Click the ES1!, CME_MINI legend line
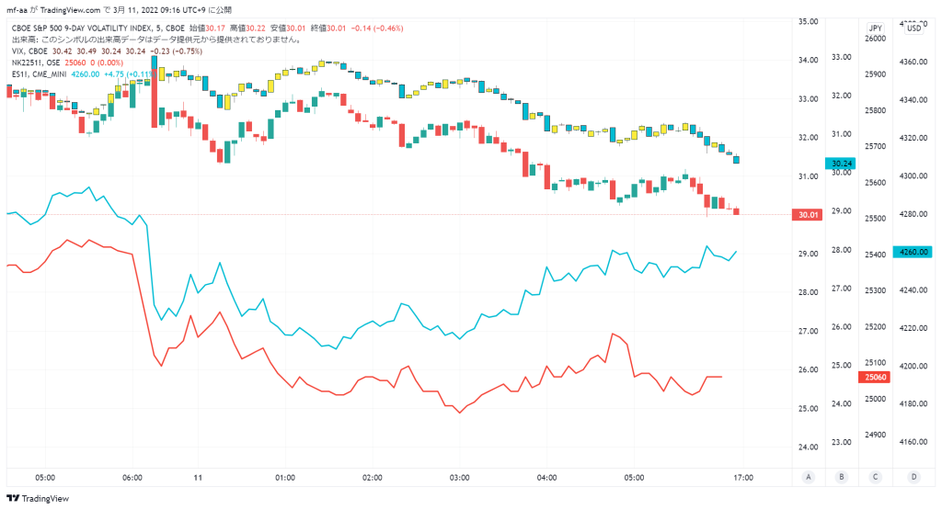942x510 pixels. [x=83, y=74]
